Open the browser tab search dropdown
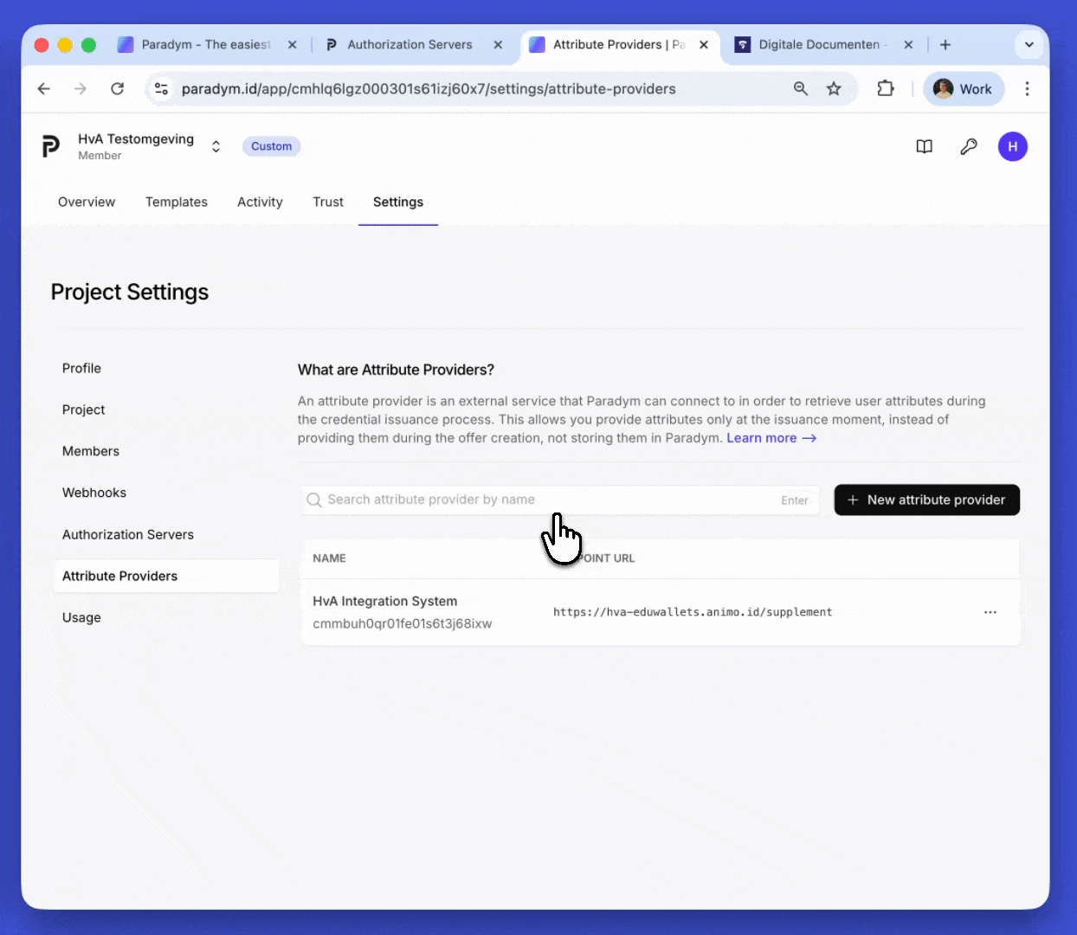 [1029, 44]
